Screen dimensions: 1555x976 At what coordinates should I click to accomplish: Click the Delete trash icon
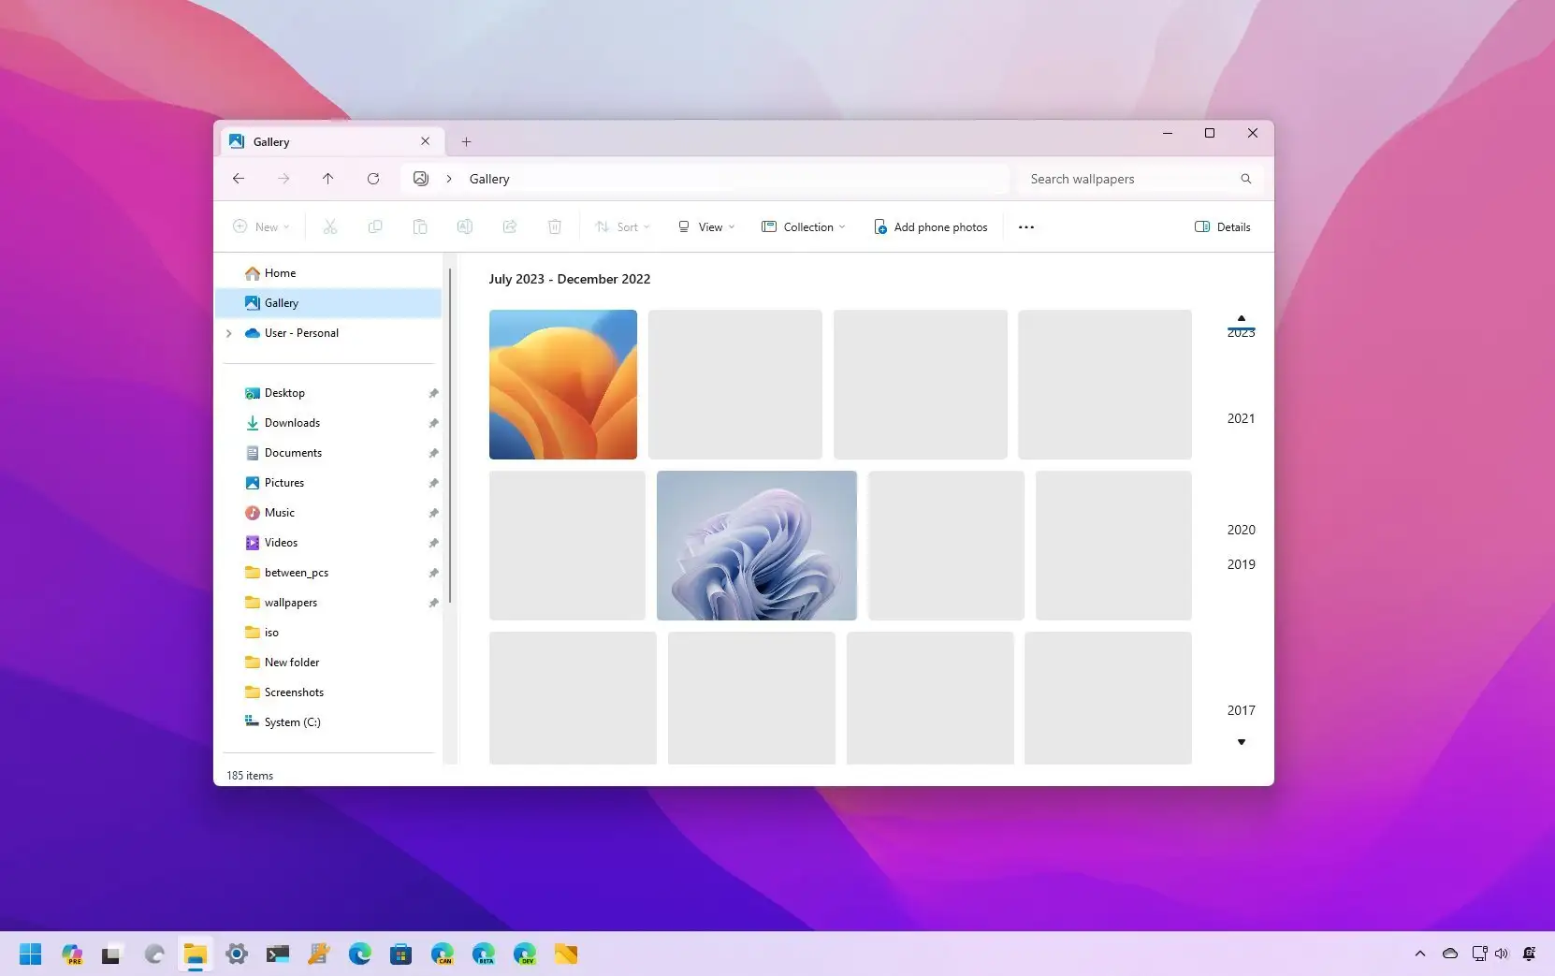pos(555,226)
